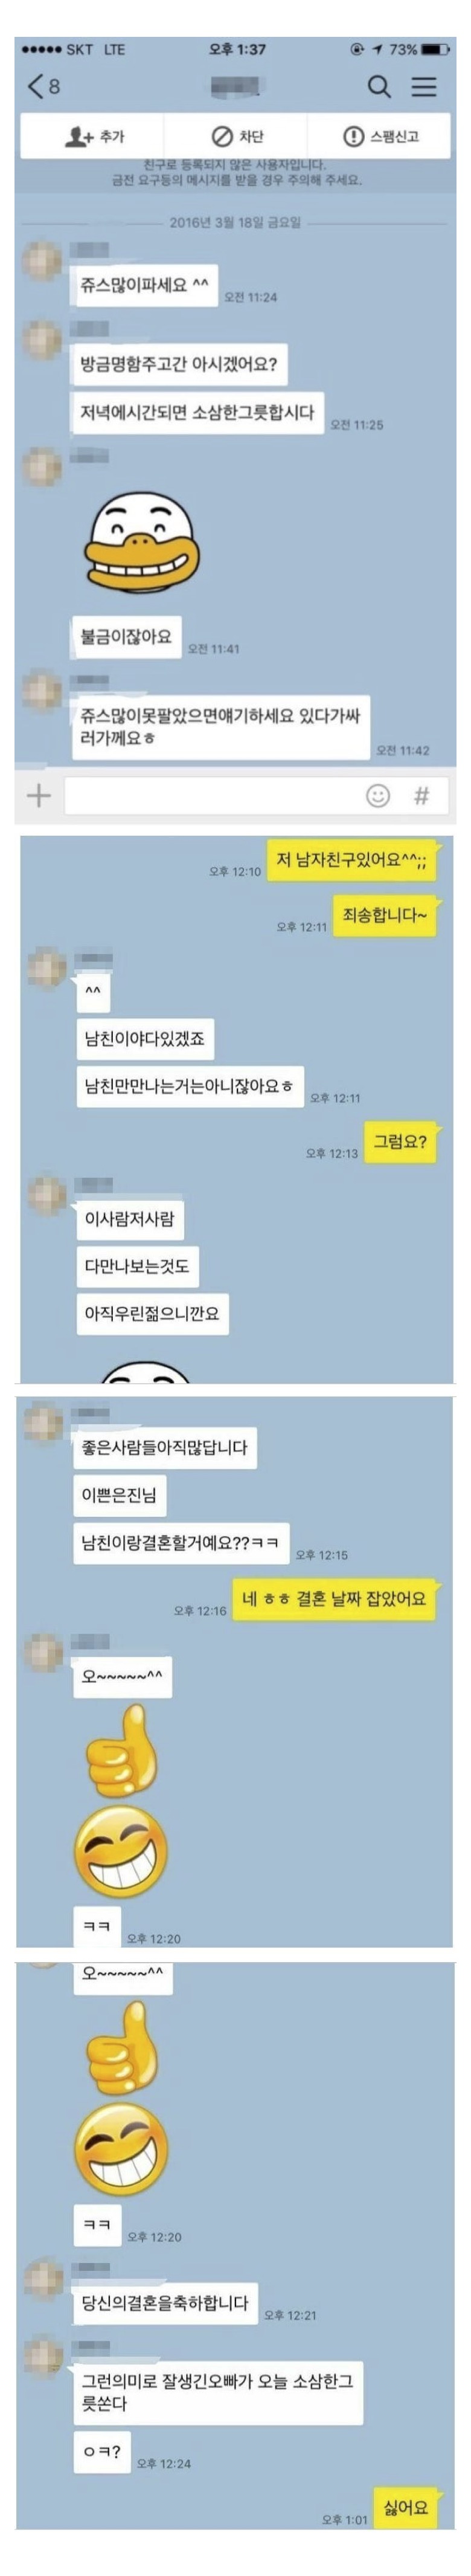Tap the plus attachment icon

pos(38,796)
